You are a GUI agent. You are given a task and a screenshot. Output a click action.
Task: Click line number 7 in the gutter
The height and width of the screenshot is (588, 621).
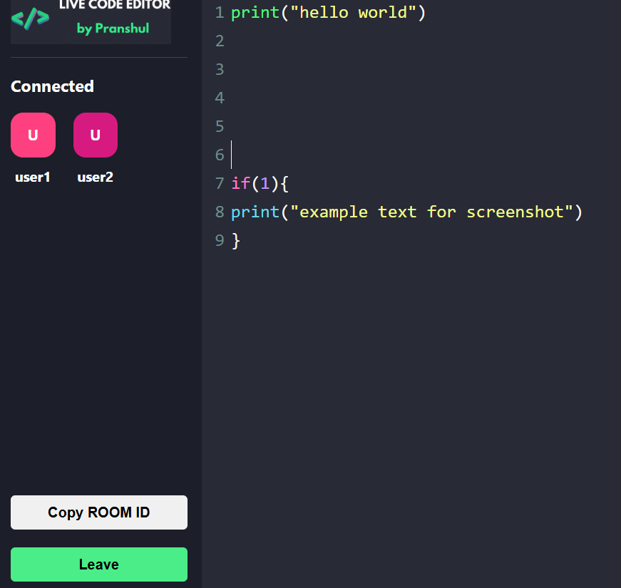219,184
